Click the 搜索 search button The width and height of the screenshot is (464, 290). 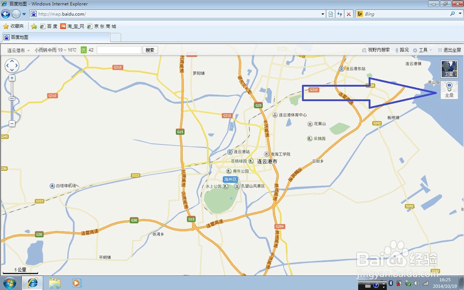[x=150, y=50]
